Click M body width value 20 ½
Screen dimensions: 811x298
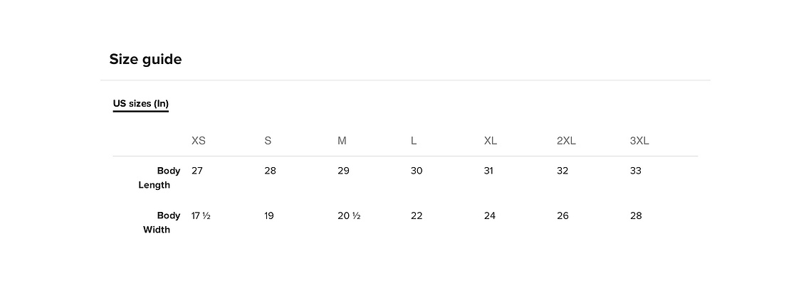[349, 216]
